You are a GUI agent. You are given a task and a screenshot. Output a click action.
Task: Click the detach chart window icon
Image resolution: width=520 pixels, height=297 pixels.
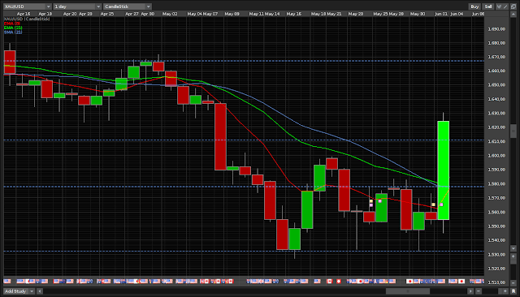pos(513,6)
